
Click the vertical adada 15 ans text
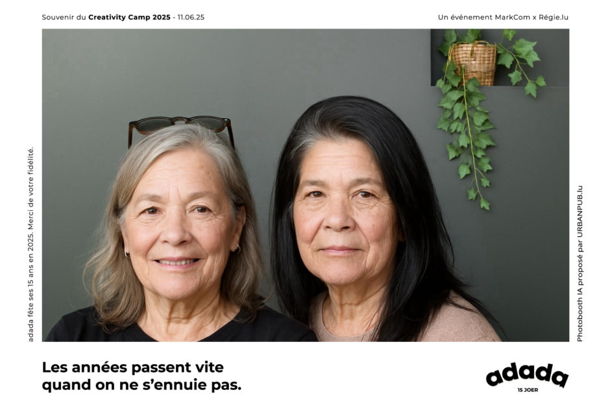30,245
